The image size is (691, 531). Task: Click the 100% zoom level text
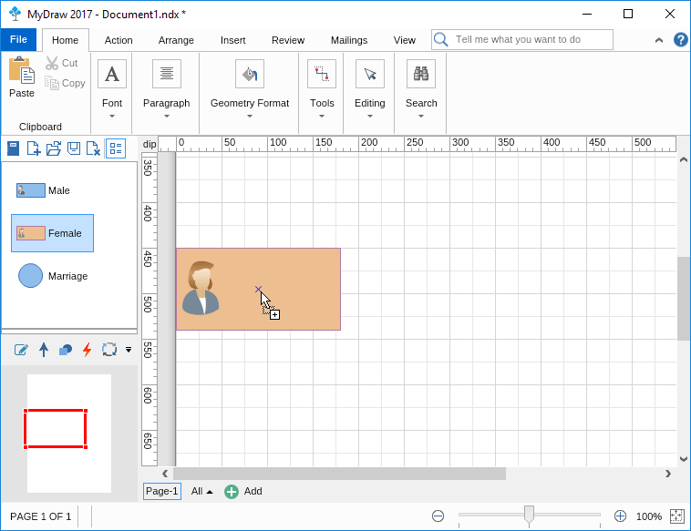649,516
